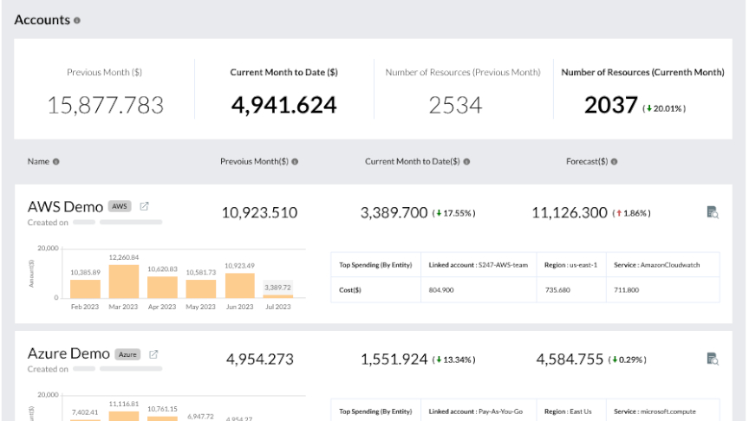
Task: Click Region : East Us cell
Action: click(x=571, y=411)
